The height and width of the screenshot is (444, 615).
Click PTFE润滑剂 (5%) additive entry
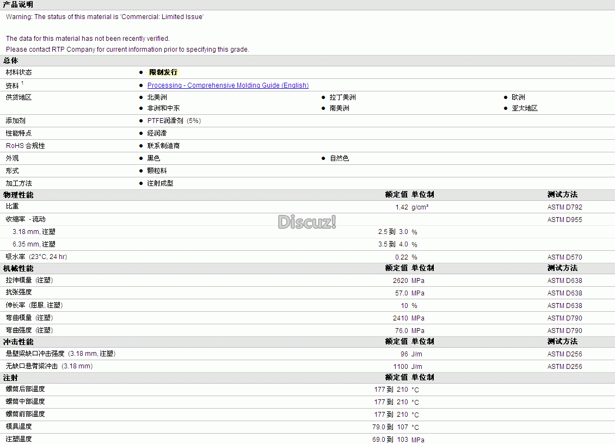coord(174,121)
